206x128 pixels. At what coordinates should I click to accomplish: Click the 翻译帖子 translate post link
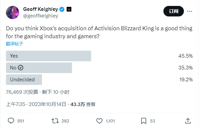[15, 44]
